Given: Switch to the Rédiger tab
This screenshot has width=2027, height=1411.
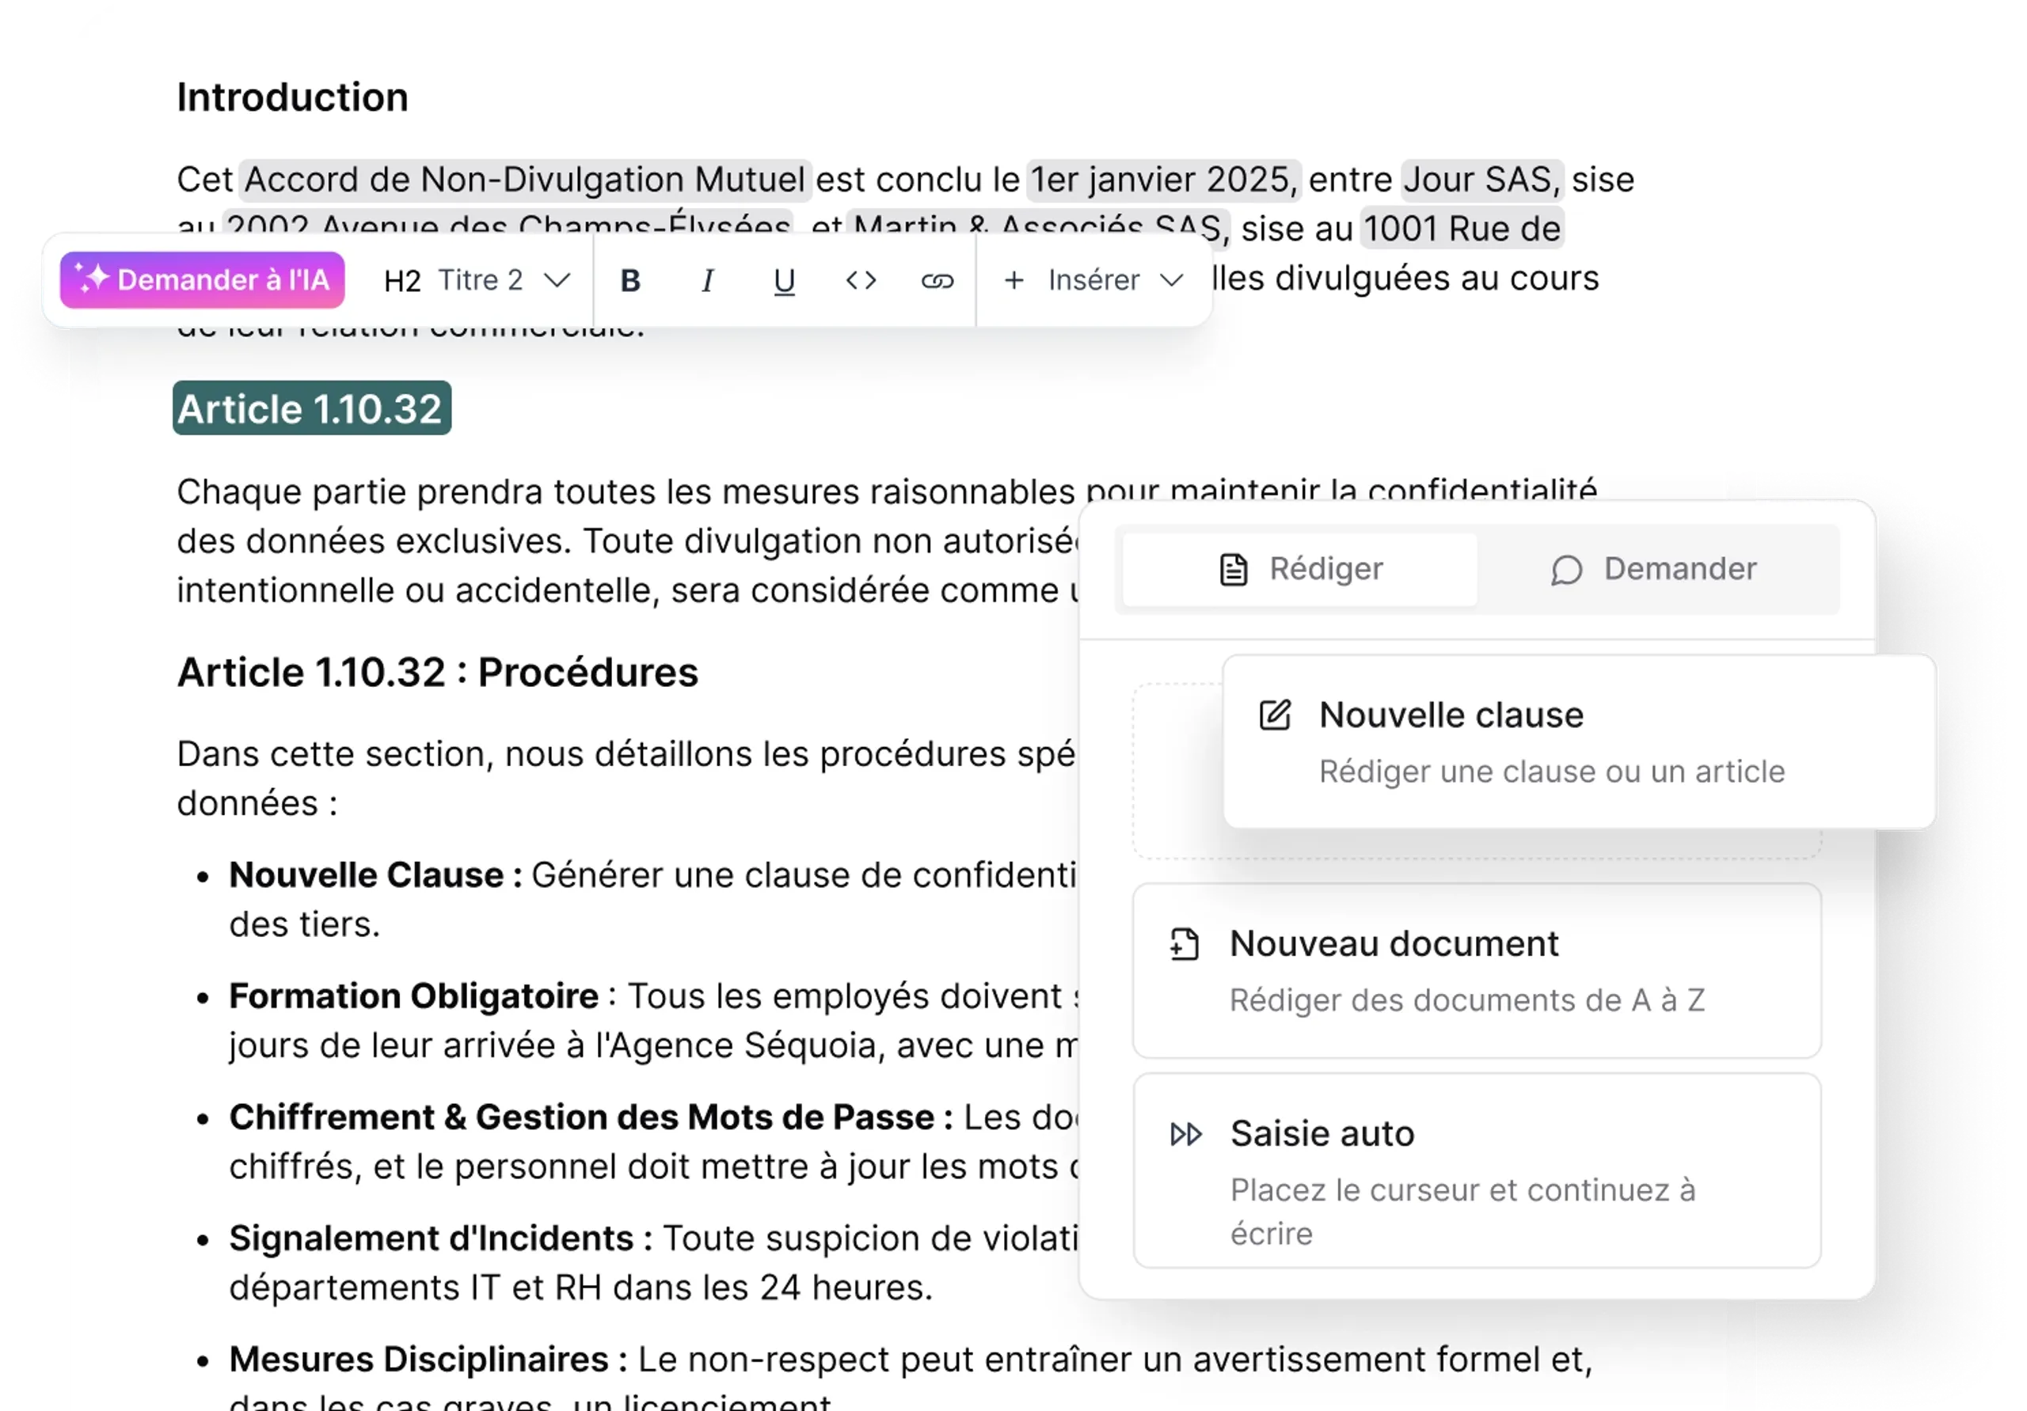Looking at the screenshot, I should click(x=1299, y=569).
